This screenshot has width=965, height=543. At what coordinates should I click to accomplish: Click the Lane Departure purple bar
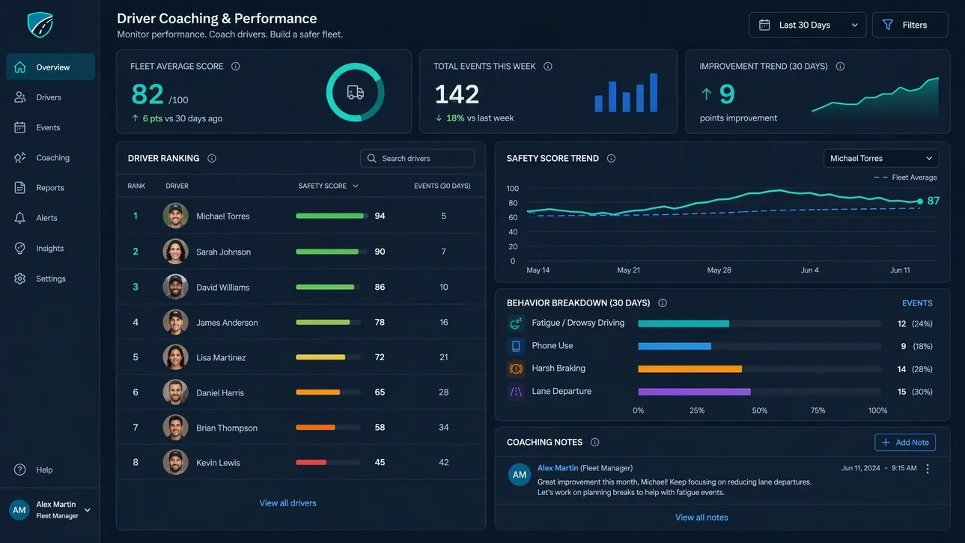point(694,392)
